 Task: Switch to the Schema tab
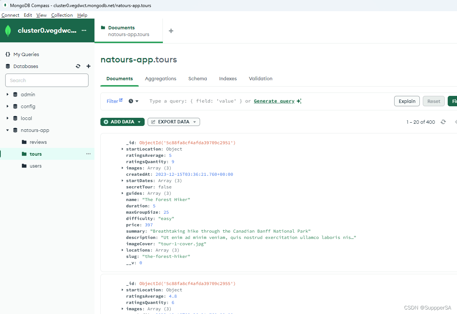[x=197, y=79]
